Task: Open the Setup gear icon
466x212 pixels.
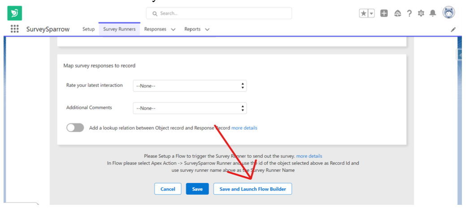Action: point(421,13)
